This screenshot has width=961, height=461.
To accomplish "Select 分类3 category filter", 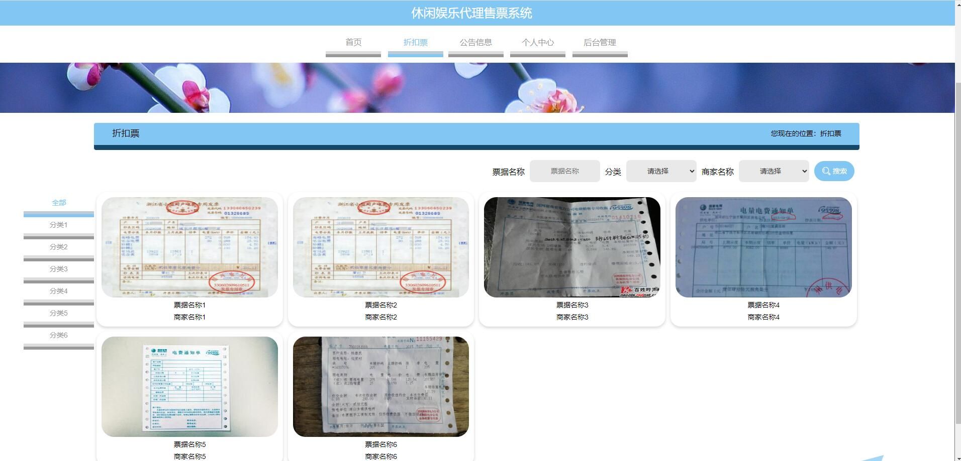I will pos(59,269).
